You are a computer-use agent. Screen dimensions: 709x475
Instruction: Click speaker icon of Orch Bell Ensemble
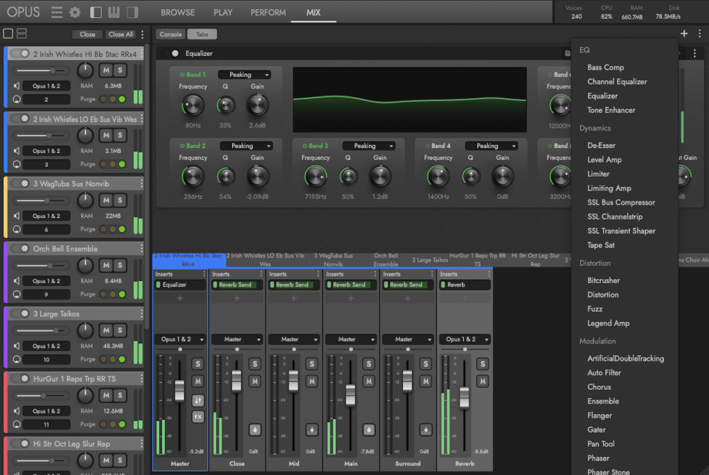[17, 281]
